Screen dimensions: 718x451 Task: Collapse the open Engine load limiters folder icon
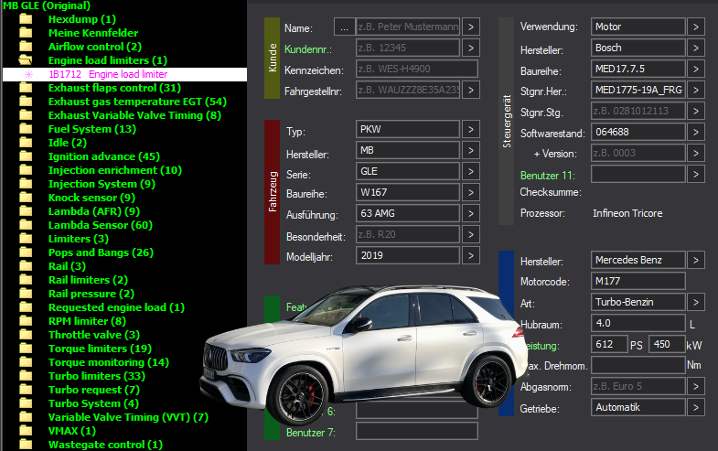(x=26, y=60)
